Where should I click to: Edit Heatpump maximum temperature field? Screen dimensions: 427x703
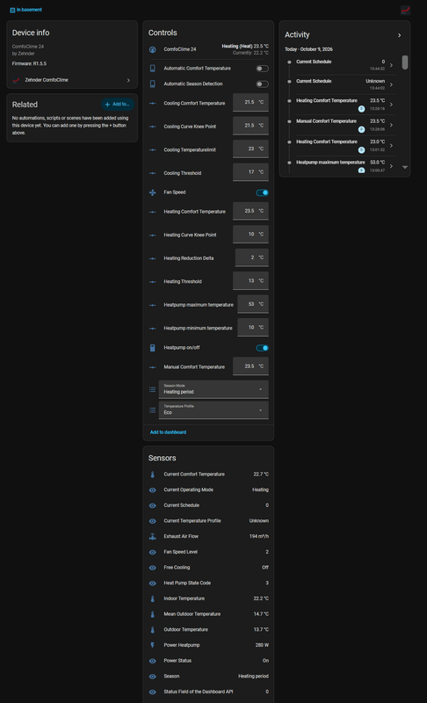tap(253, 304)
